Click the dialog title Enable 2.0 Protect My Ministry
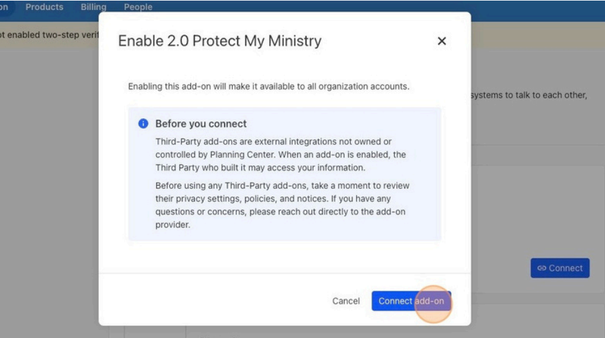Image resolution: width=605 pixels, height=338 pixels. pos(220,41)
